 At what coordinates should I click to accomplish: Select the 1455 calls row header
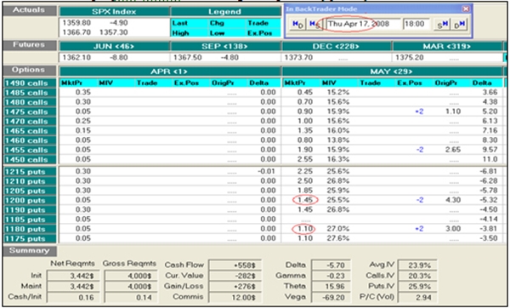[30, 150]
